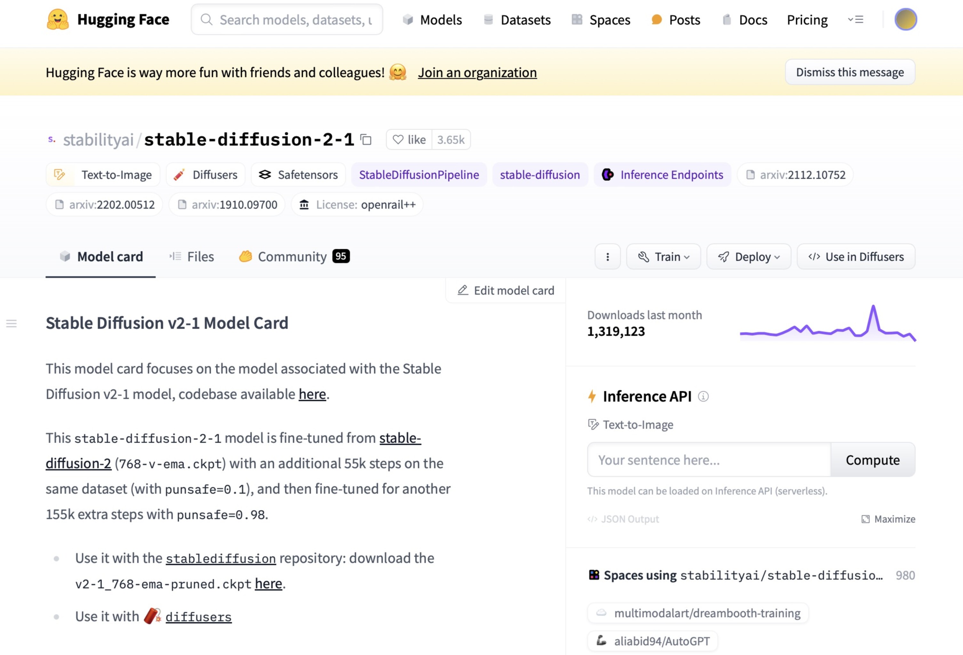Open the user profile avatar

[905, 20]
